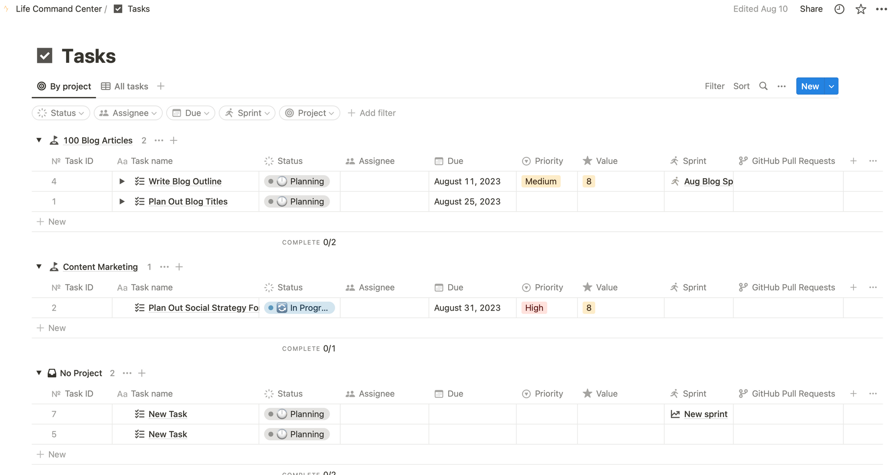The width and height of the screenshot is (892, 475).
Task: Open the Aug Blog Sp sprint link
Action: [x=708, y=181]
